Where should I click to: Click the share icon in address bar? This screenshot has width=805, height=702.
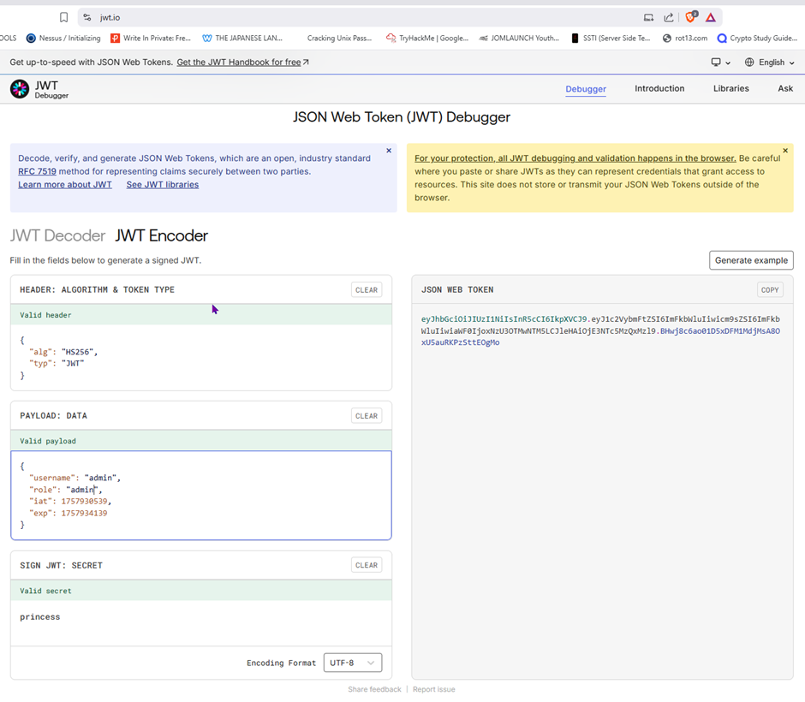(669, 17)
